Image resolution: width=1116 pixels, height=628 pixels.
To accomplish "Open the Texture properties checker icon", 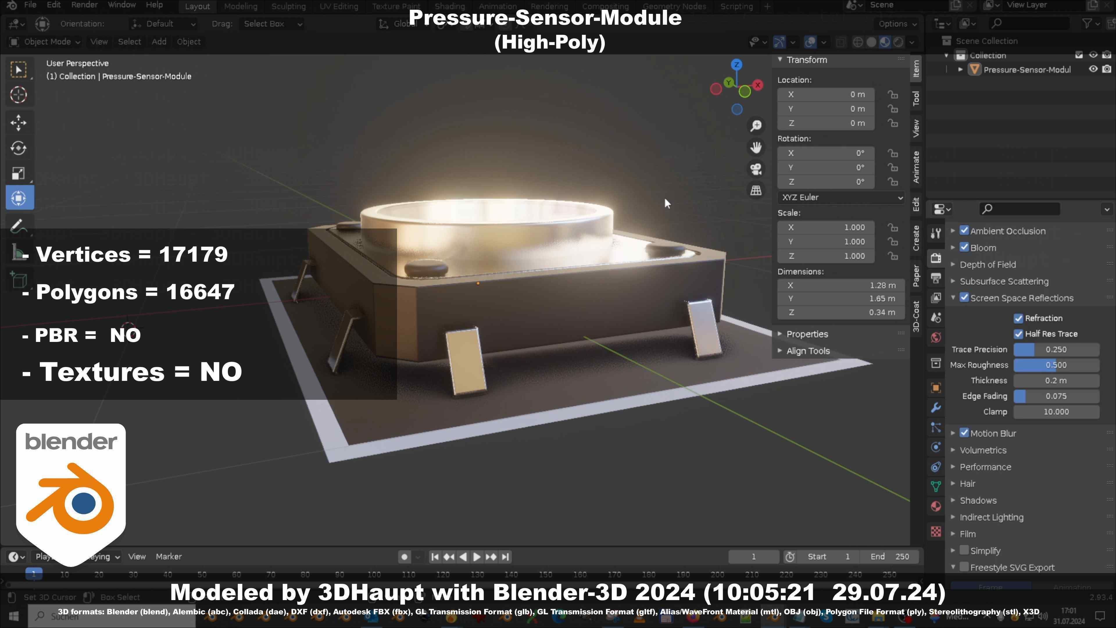I will point(936,531).
